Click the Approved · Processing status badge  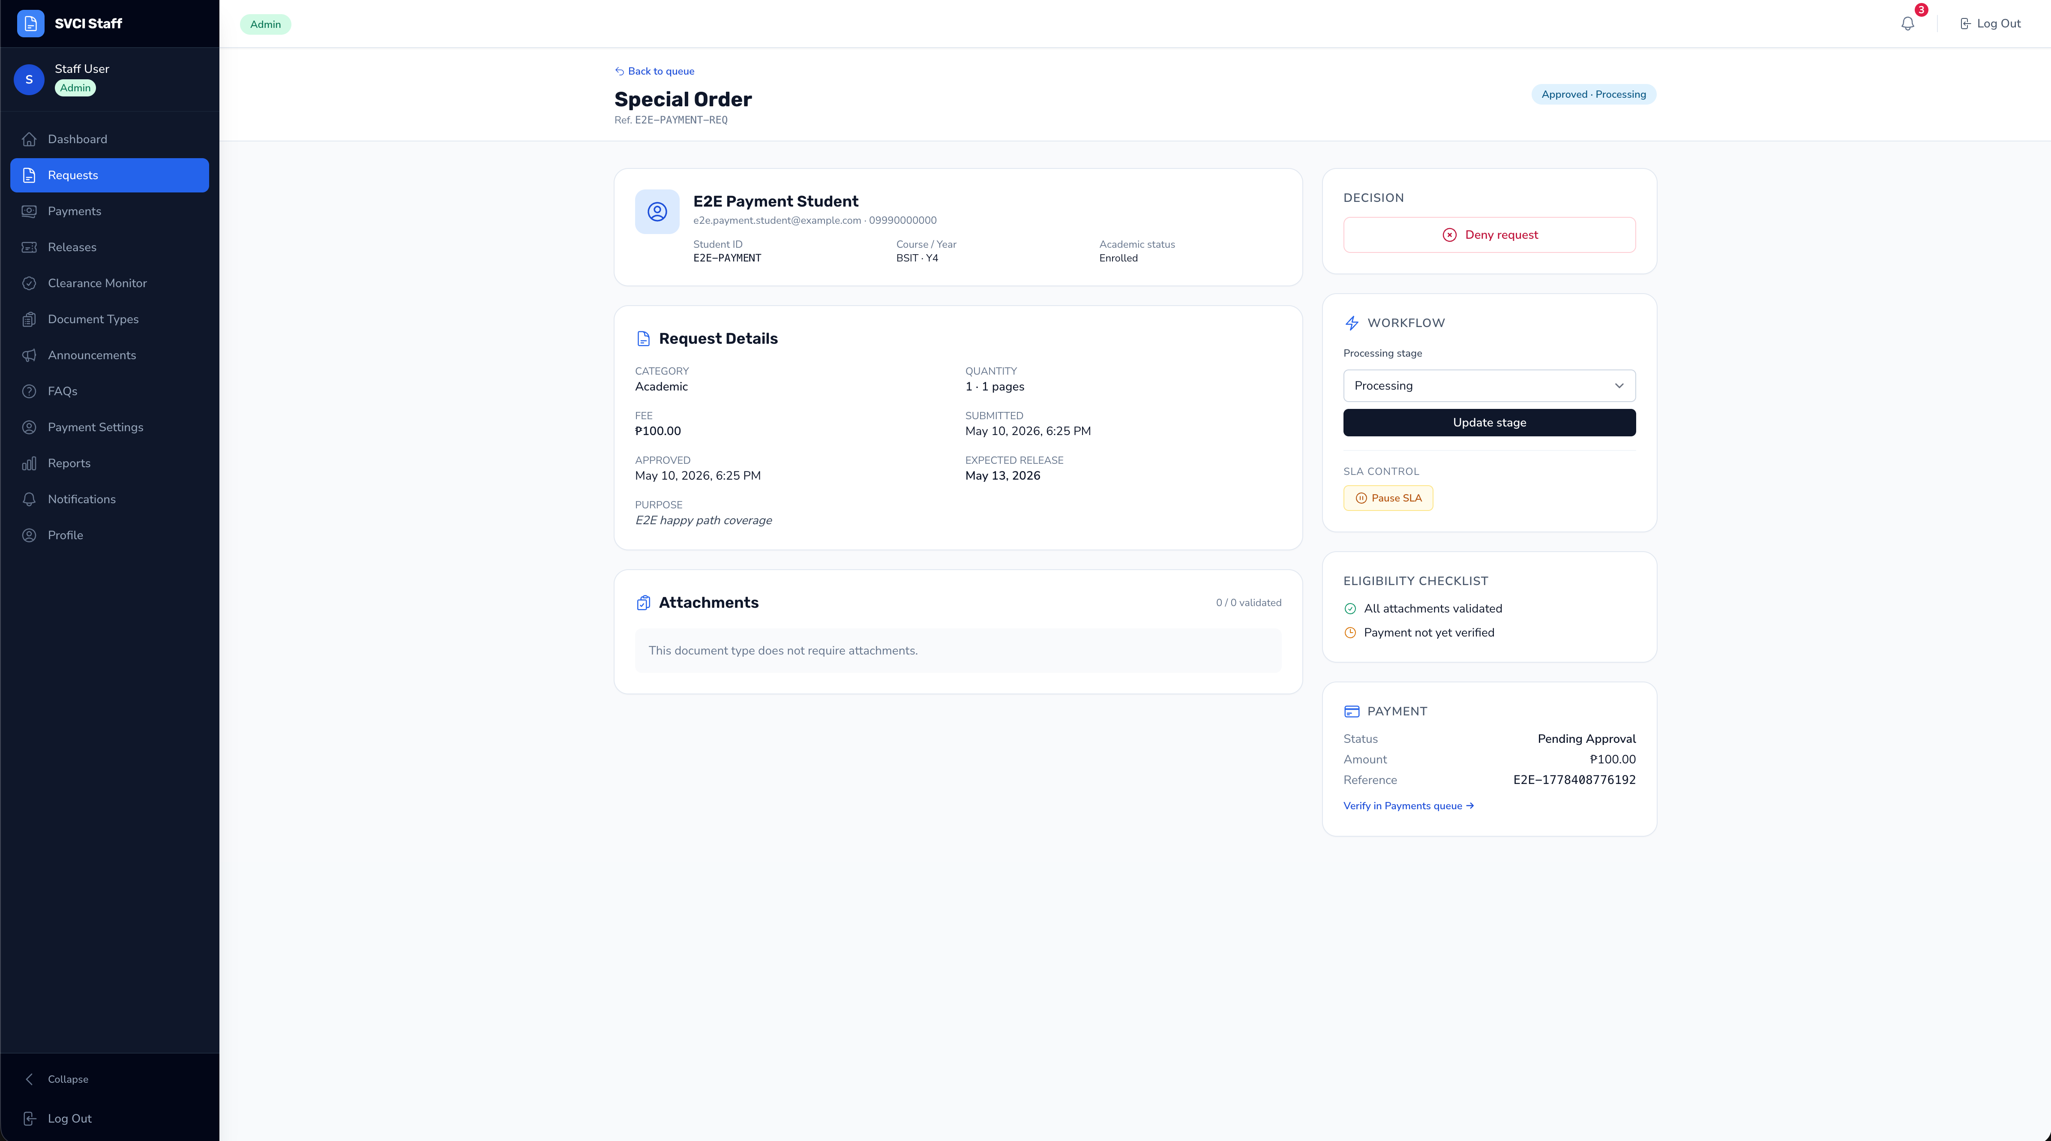point(1593,95)
